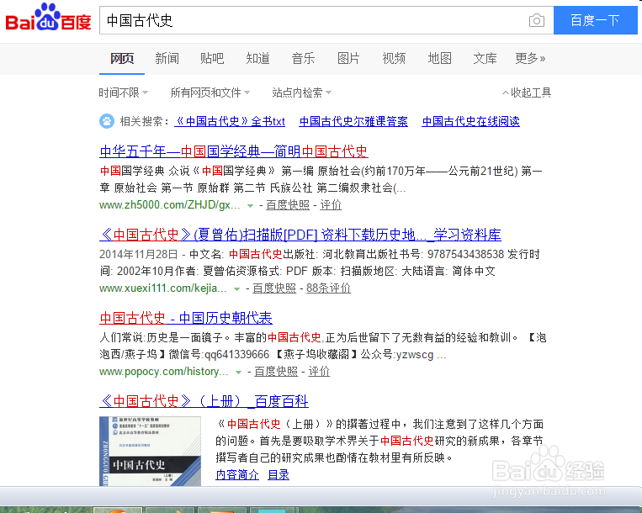Click the 中国古代史 book cover thumbnail
Screen dimensions: 642x513
(151, 452)
